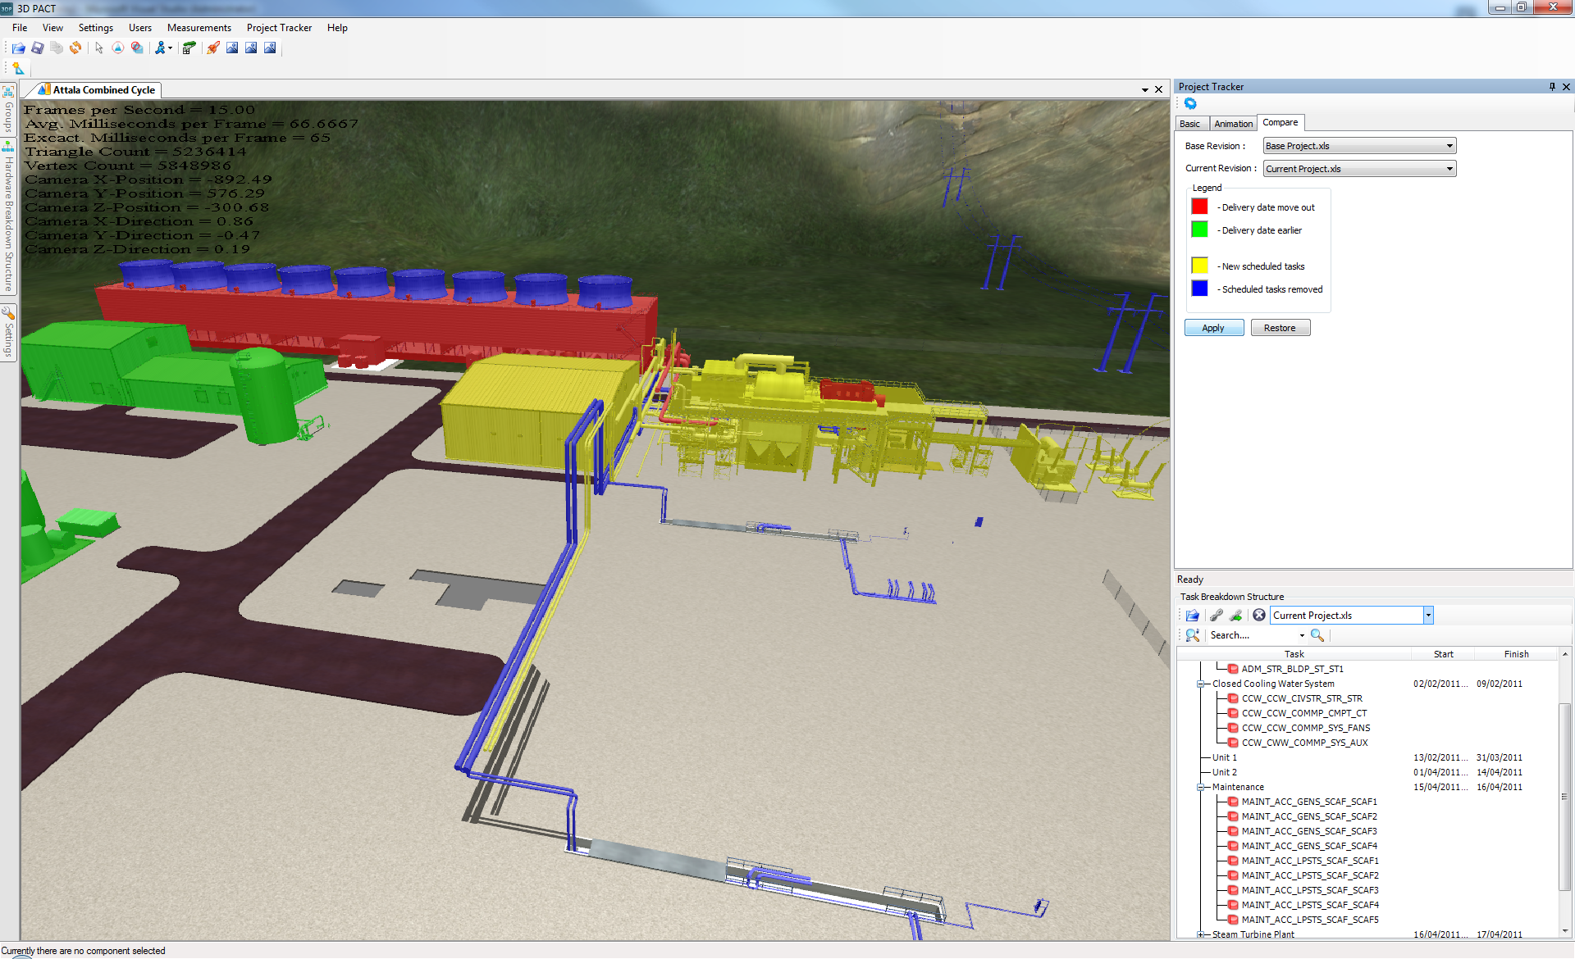Click the orange refresh arrows toolbar icon
The width and height of the screenshot is (1575, 959).
pos(75,48)
